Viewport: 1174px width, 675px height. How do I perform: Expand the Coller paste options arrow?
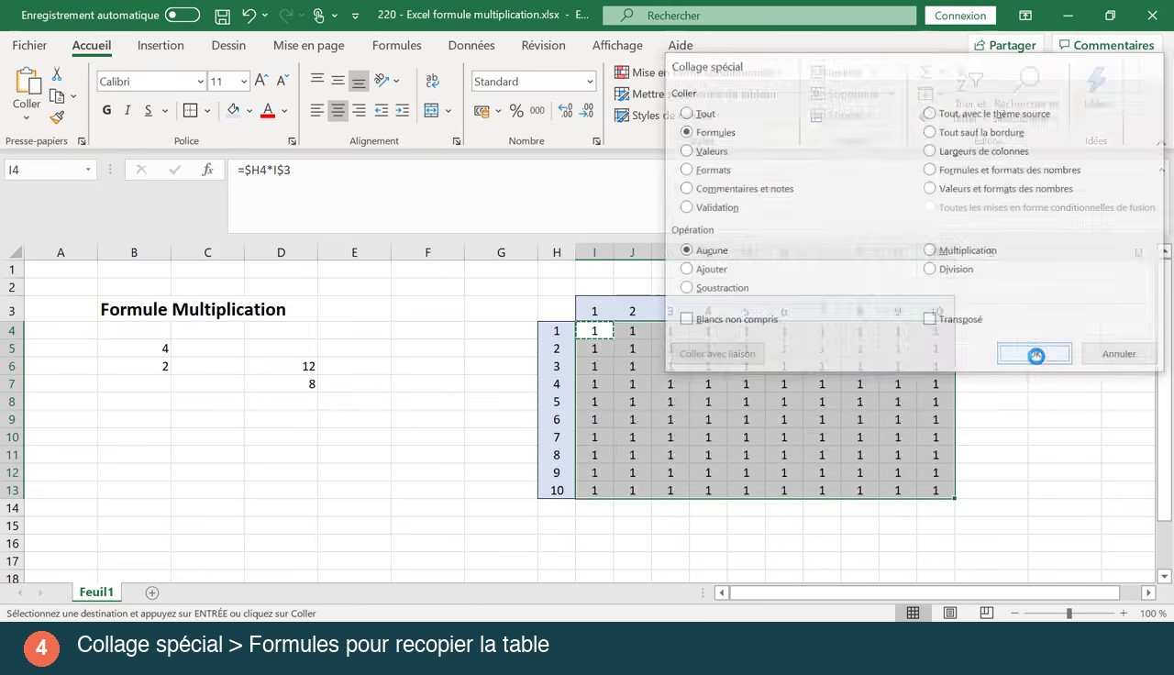point(26,117)
